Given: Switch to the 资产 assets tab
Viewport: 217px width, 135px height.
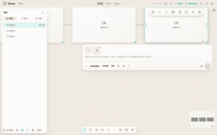Looking at the screenshot, I should pos(24,19).
